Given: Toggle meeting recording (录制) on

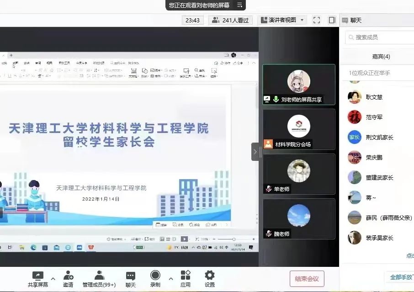Looking at the screenshot, I should (x=155, y=275).
